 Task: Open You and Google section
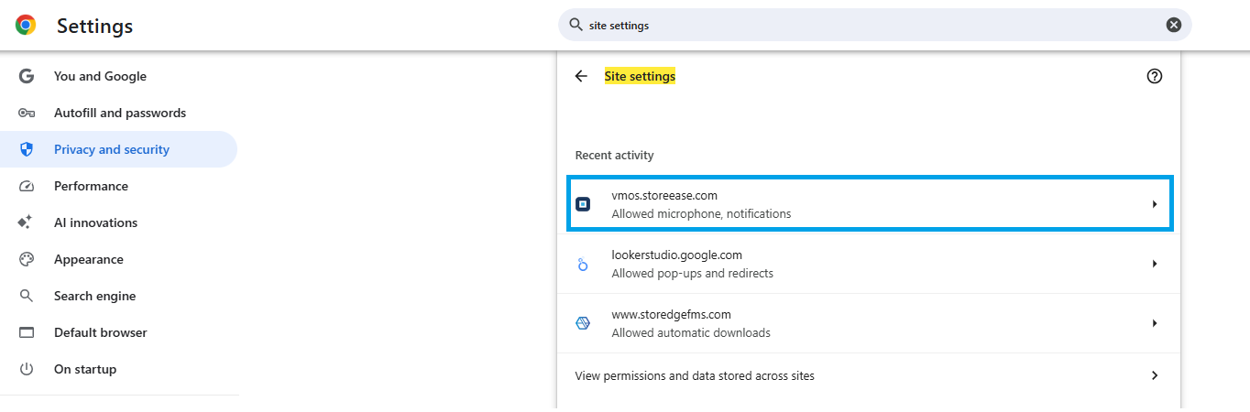click(119, 76)
